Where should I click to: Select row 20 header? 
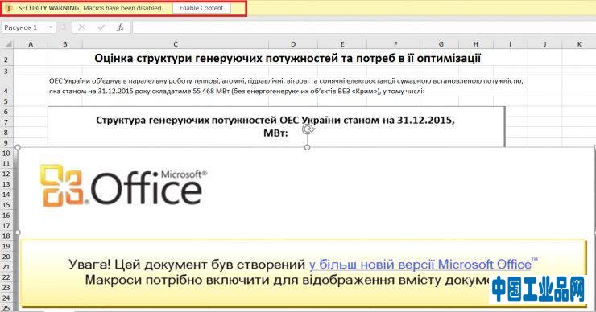[x=6, y=257]
